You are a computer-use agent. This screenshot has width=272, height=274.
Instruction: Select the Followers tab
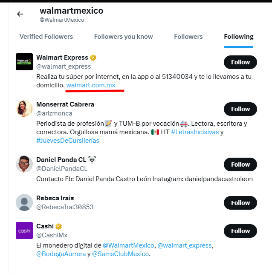point(188,37)
